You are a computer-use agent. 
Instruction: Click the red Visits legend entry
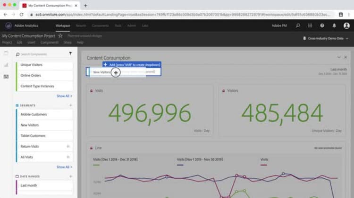[x=264, y=159]
